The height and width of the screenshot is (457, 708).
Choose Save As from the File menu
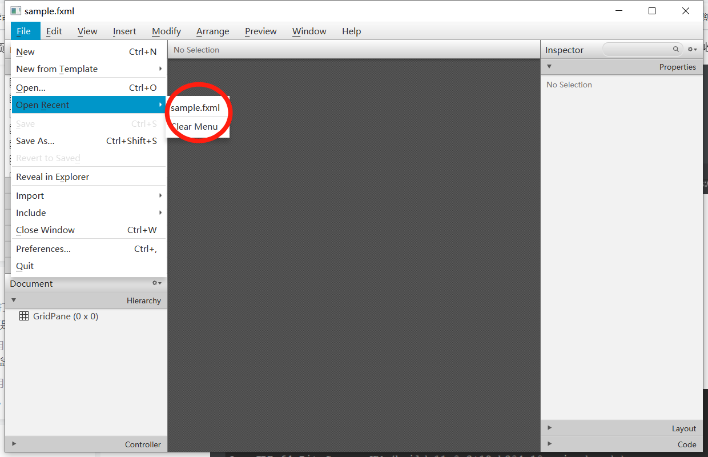tap(35, 141)
